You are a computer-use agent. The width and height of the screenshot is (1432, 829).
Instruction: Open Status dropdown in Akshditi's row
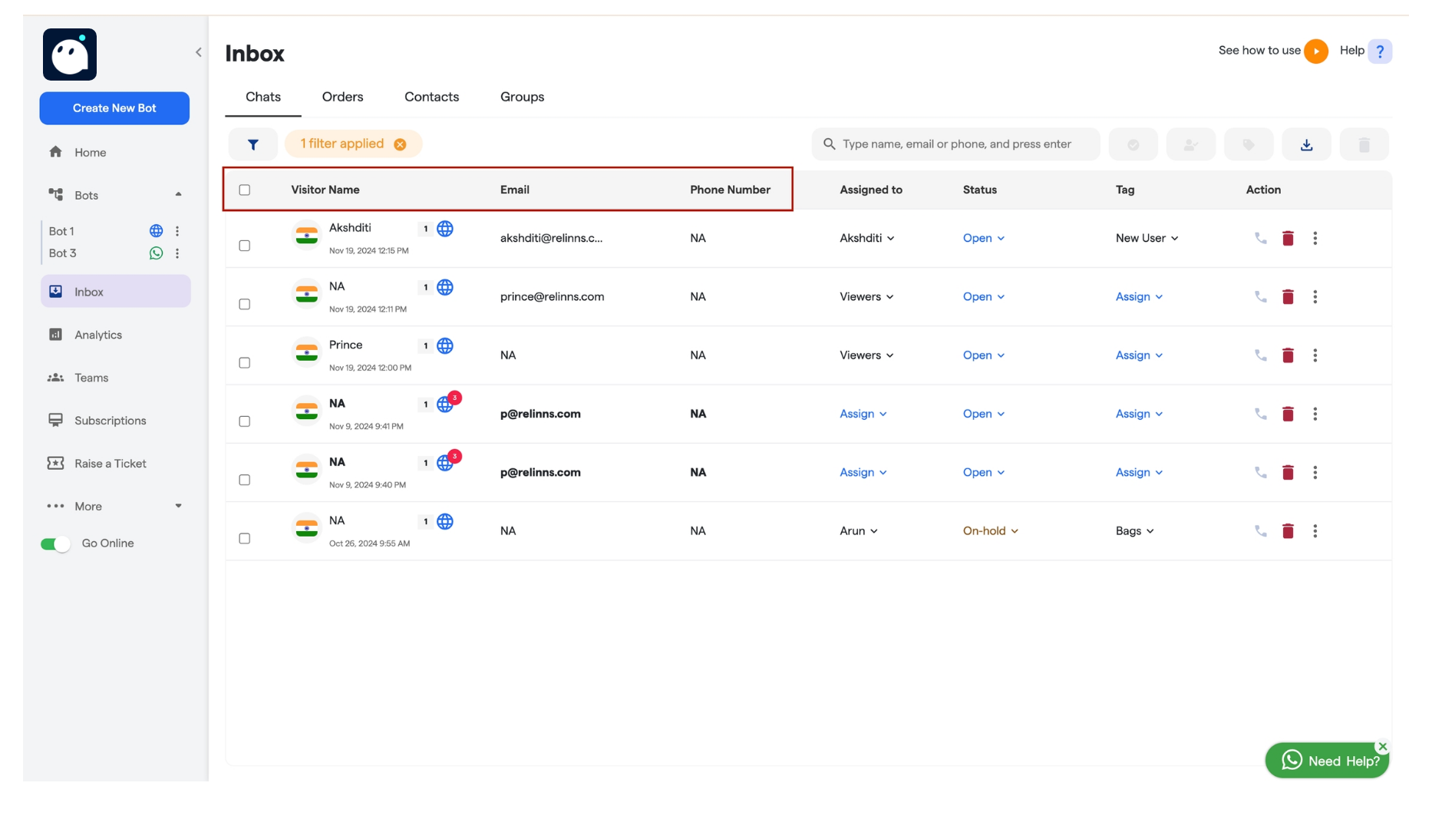point(984,238)
